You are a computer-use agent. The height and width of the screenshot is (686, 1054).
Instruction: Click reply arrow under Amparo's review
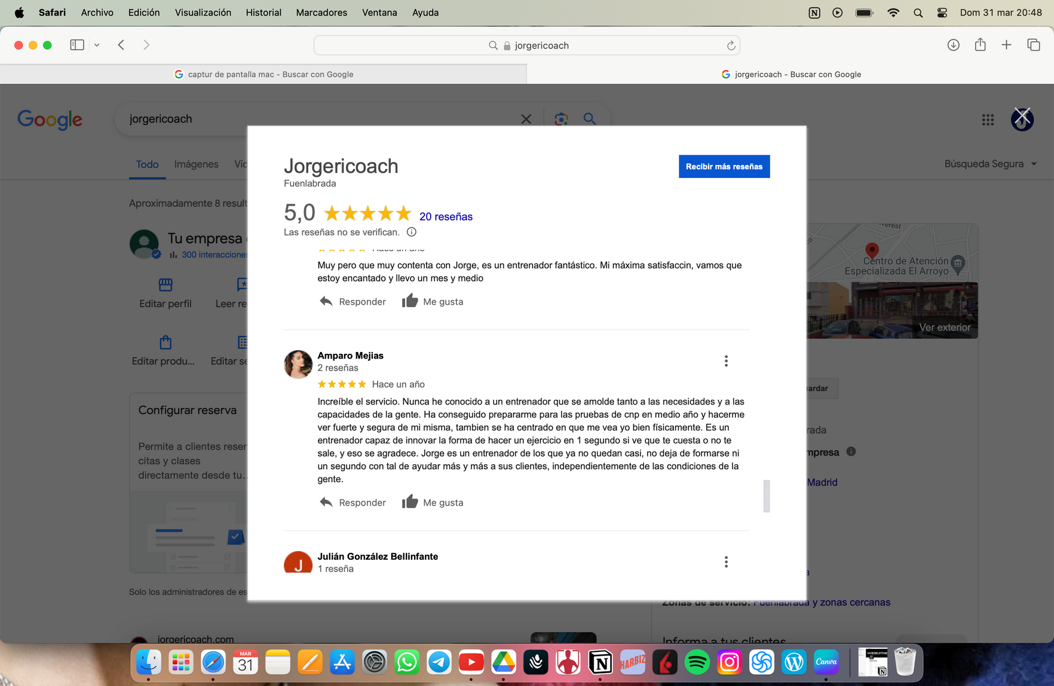(x=326, y=502)
